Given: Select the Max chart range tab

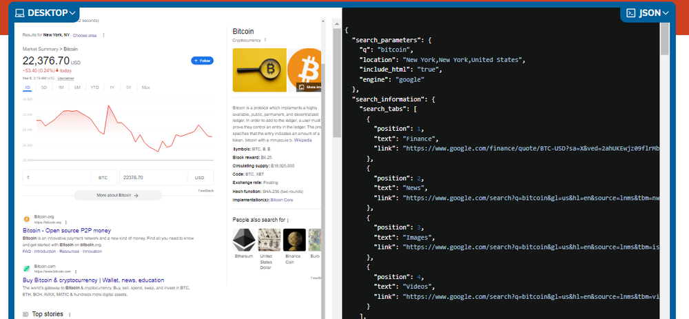Looking at the screenshot, I should [x=146, y=88].
